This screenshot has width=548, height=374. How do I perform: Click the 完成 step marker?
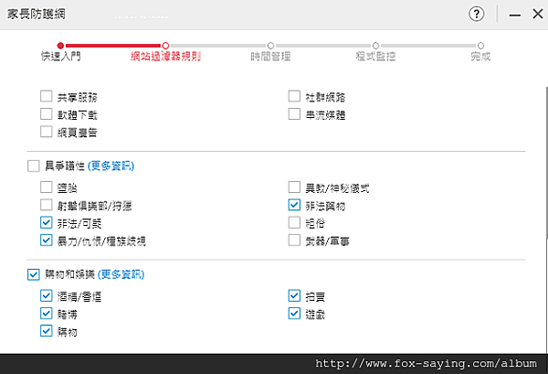point(480,45)
